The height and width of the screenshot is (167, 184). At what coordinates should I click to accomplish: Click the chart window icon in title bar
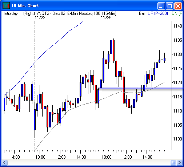click(6, 6)
